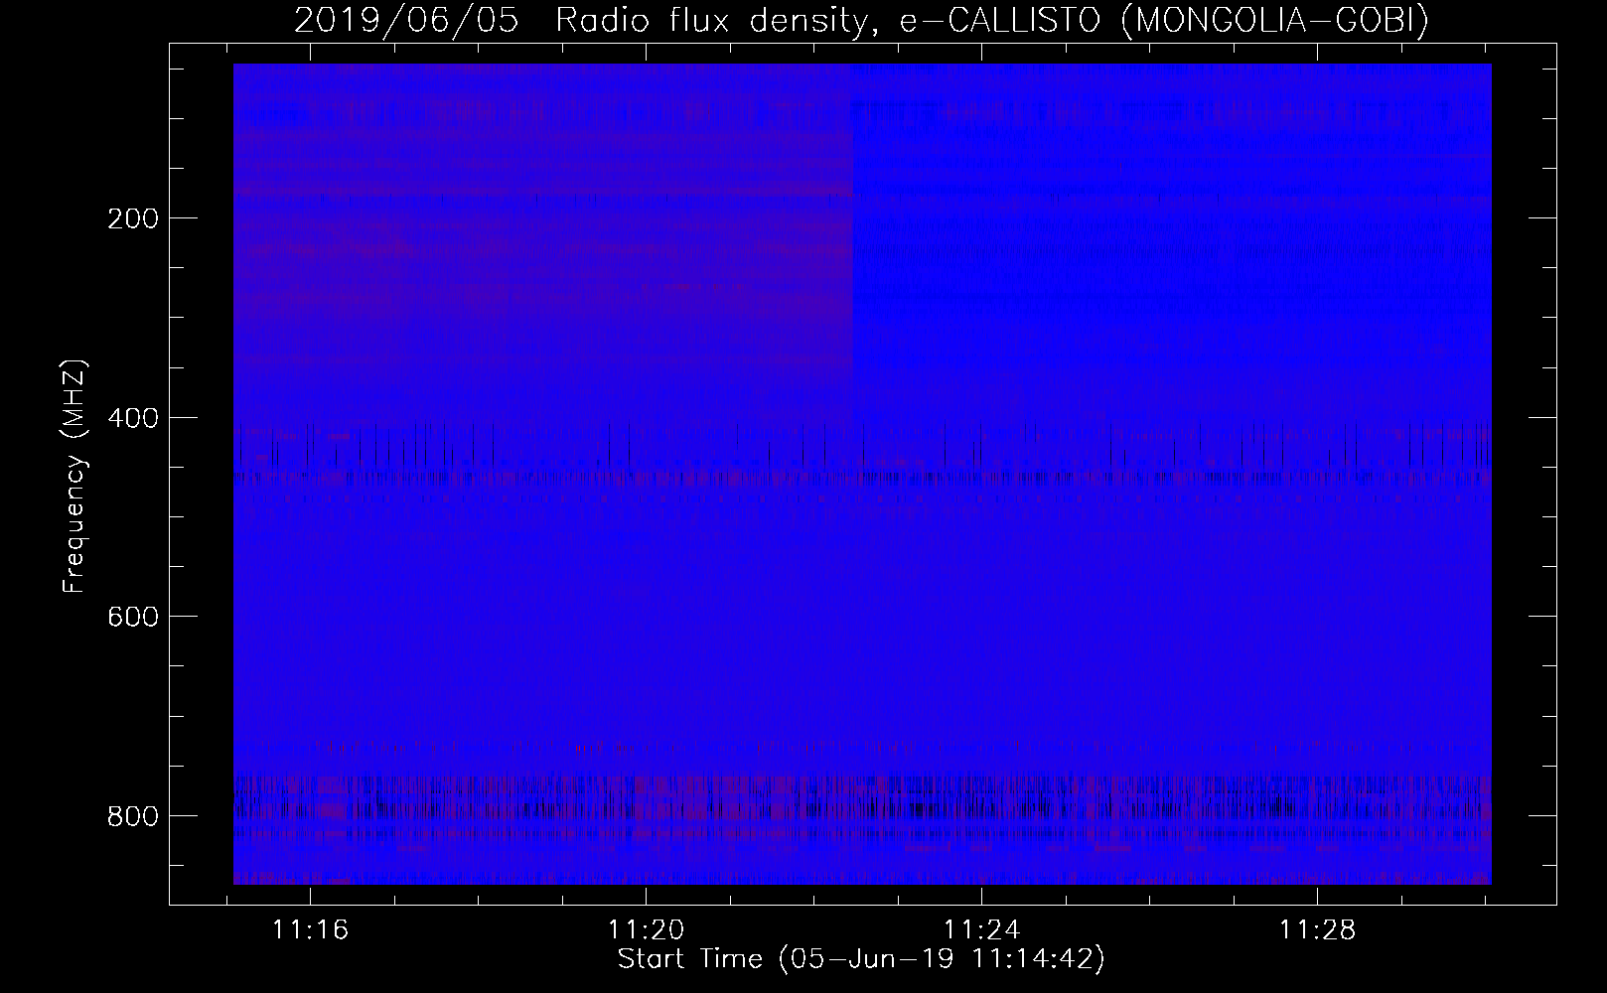Click the 800 frequency tick label

pyautogui.click(x=132, y=816)
